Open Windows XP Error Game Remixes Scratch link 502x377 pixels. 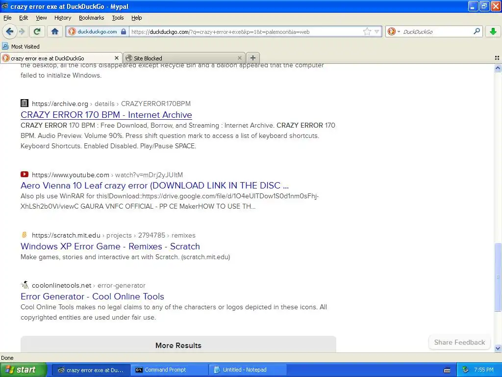click(110, 246)
